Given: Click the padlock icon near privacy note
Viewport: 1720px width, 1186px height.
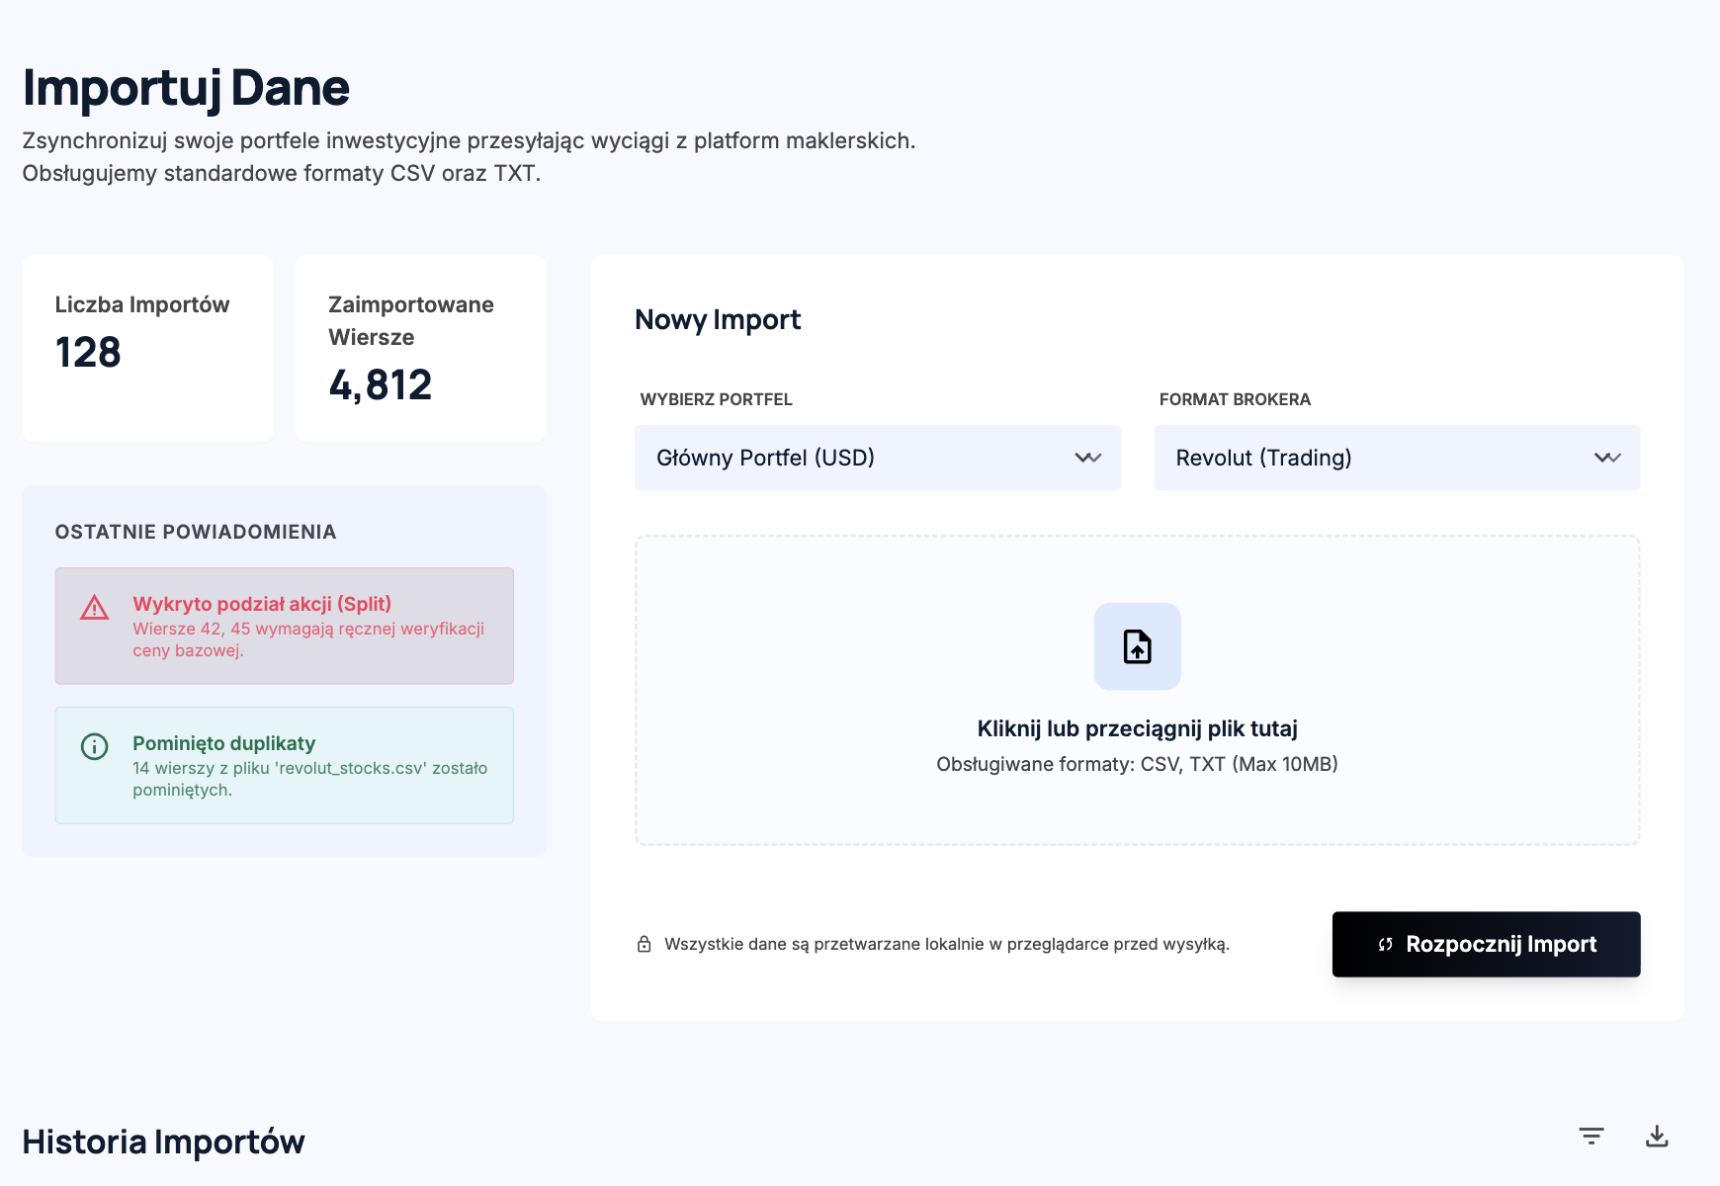Looking at the screenshot, I should (x=644, y=944).
